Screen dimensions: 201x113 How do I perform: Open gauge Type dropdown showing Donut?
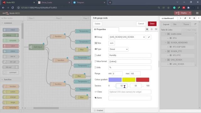tap(118, 49)
